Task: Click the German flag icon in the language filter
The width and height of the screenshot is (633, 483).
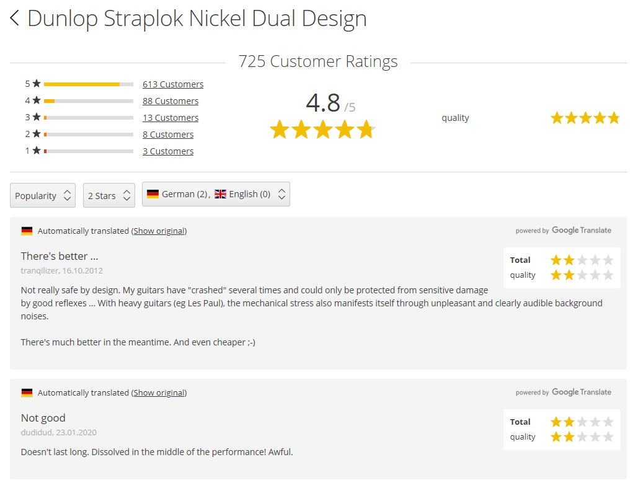Action: pos(153,194)
